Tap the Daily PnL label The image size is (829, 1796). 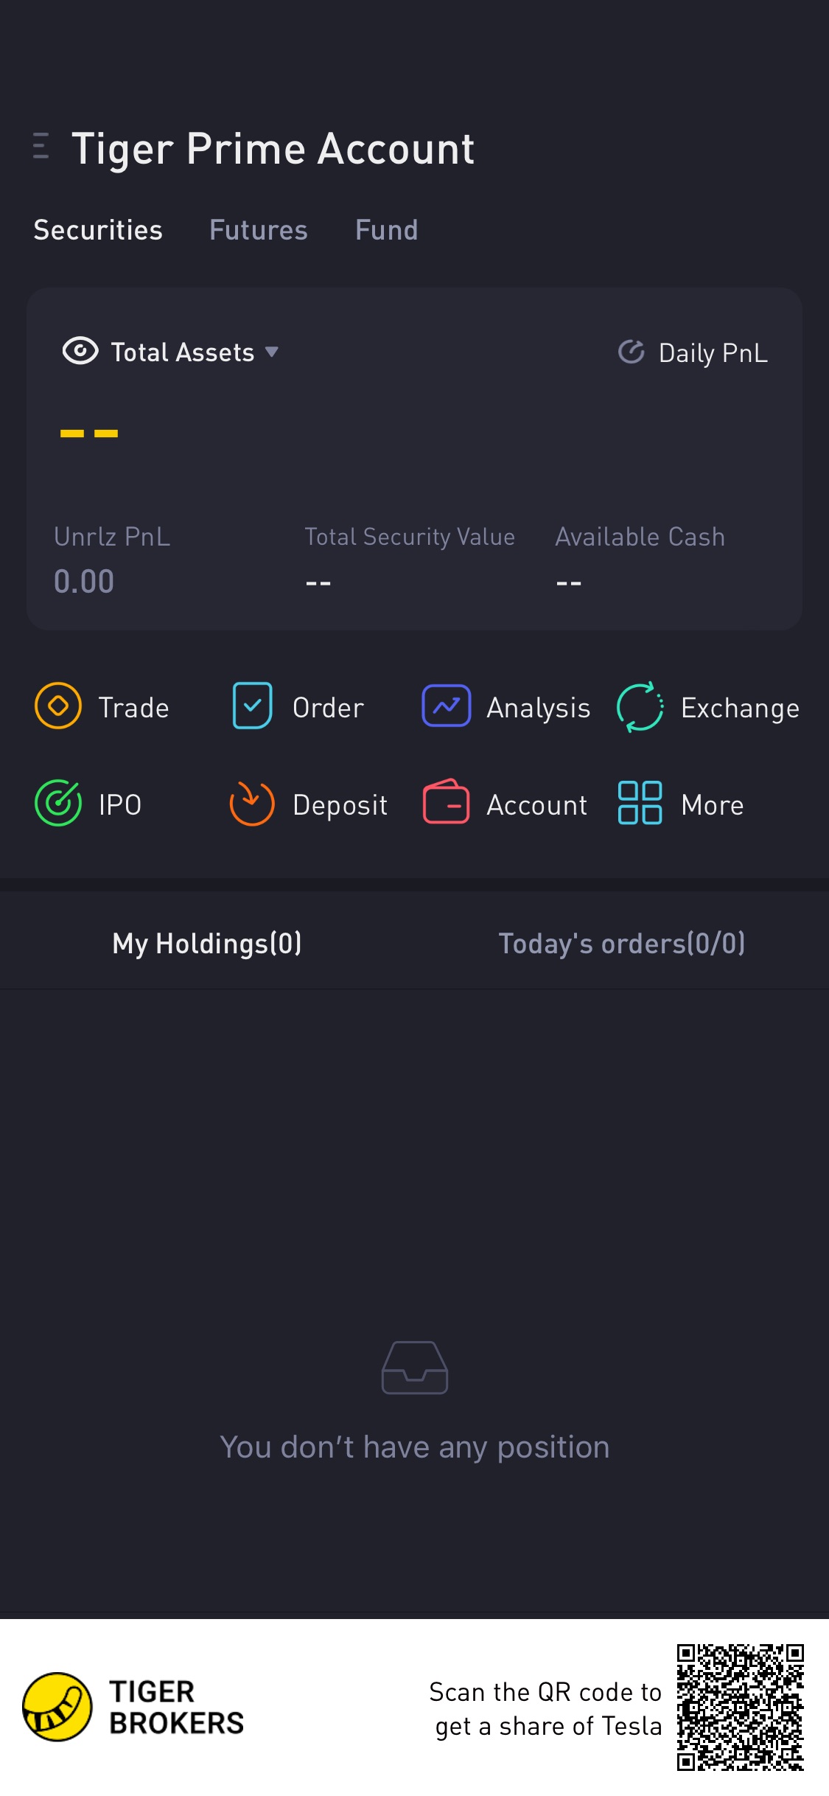[713, 353]
